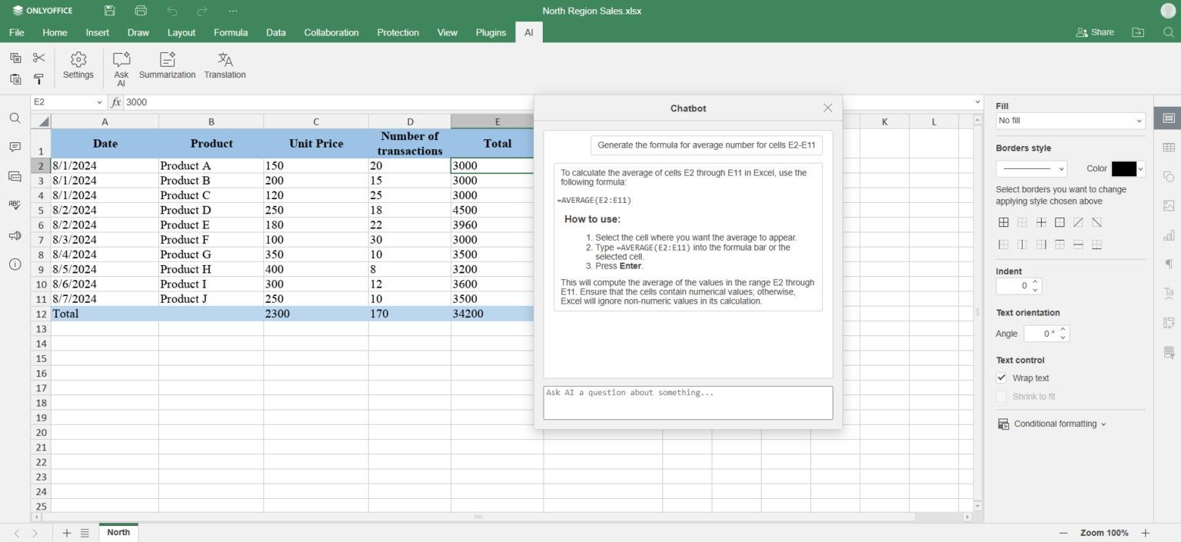Open the Ask AI chatbot tool
Viewport: 1181px width, 542px height.
pyautogui.click(x=121, y=68)
